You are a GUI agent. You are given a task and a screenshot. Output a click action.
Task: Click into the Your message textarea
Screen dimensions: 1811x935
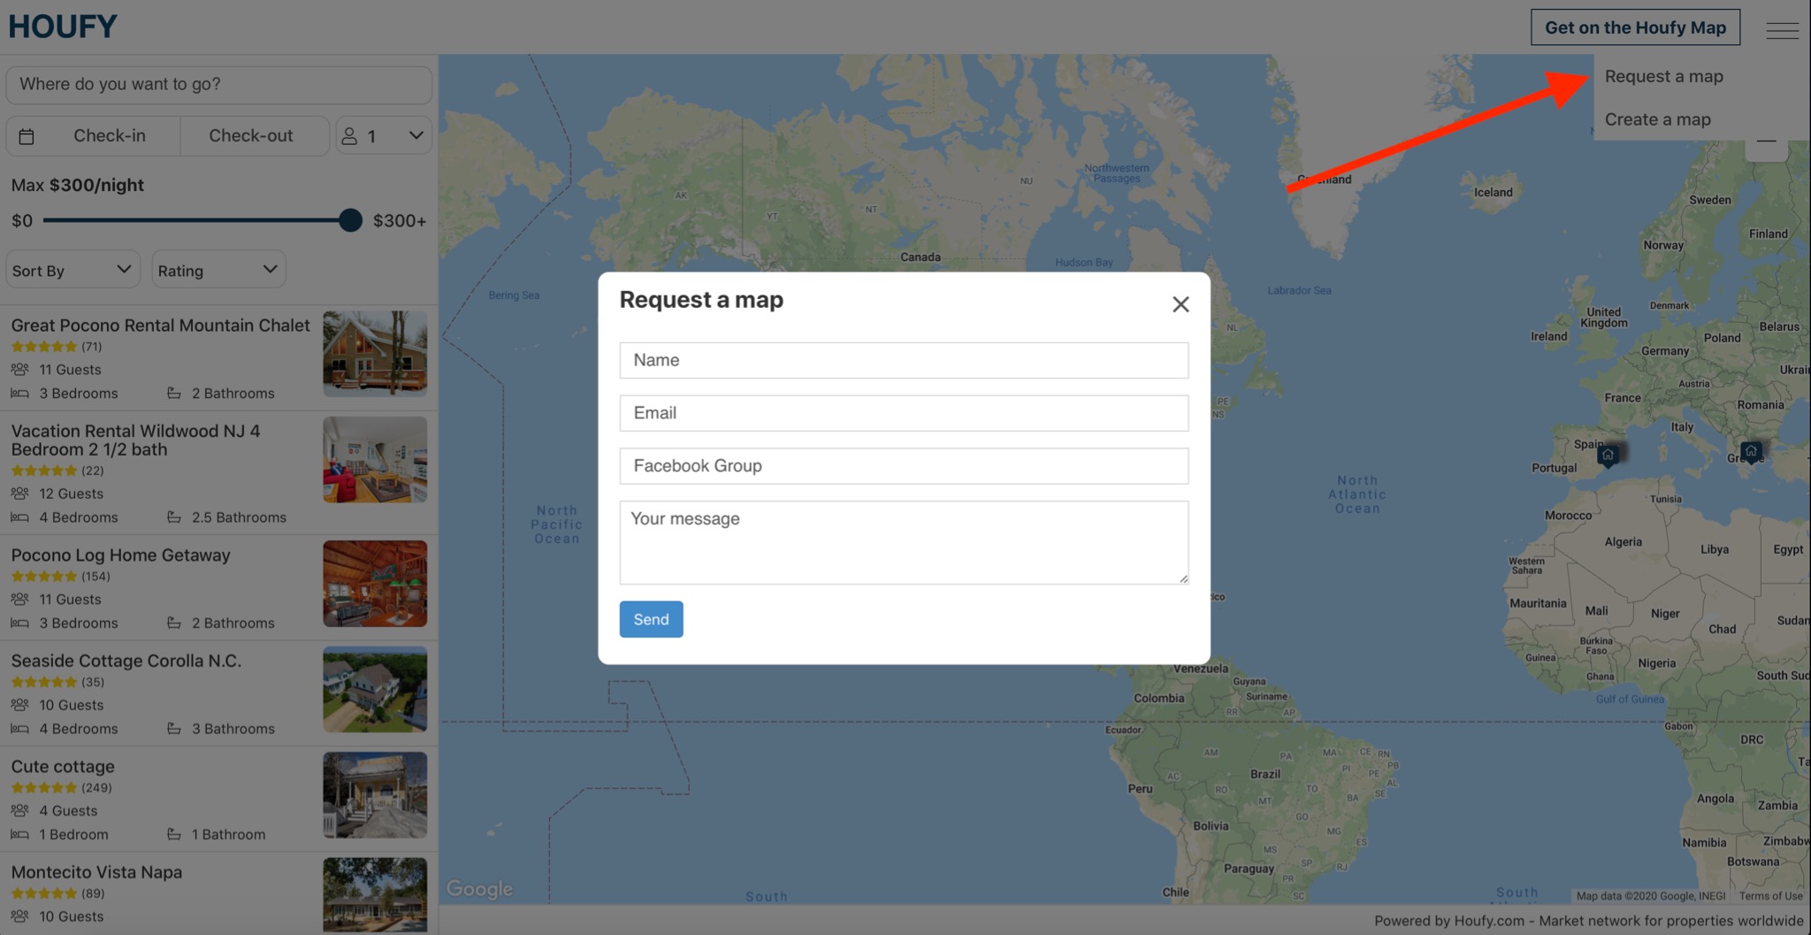904,542
